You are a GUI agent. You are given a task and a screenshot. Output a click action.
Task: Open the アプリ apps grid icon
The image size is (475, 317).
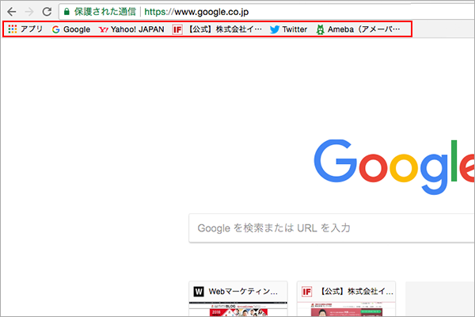pyautogui.click(x=13, y=29)
